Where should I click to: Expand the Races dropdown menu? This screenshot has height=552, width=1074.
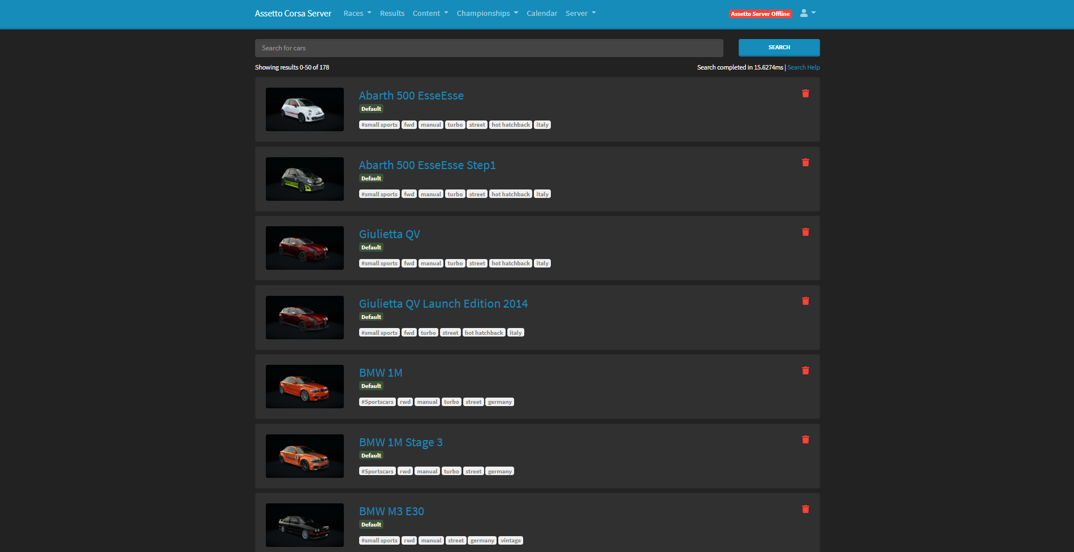(x=357, y=13)
